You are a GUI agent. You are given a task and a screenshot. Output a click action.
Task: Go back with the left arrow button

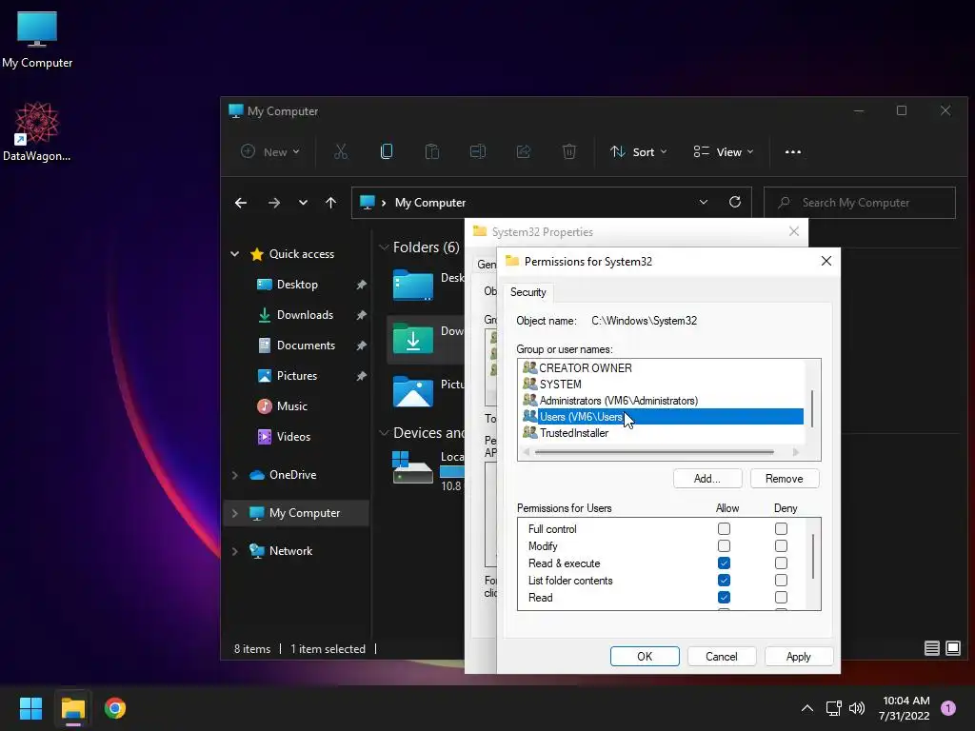(x=241, y=203)
